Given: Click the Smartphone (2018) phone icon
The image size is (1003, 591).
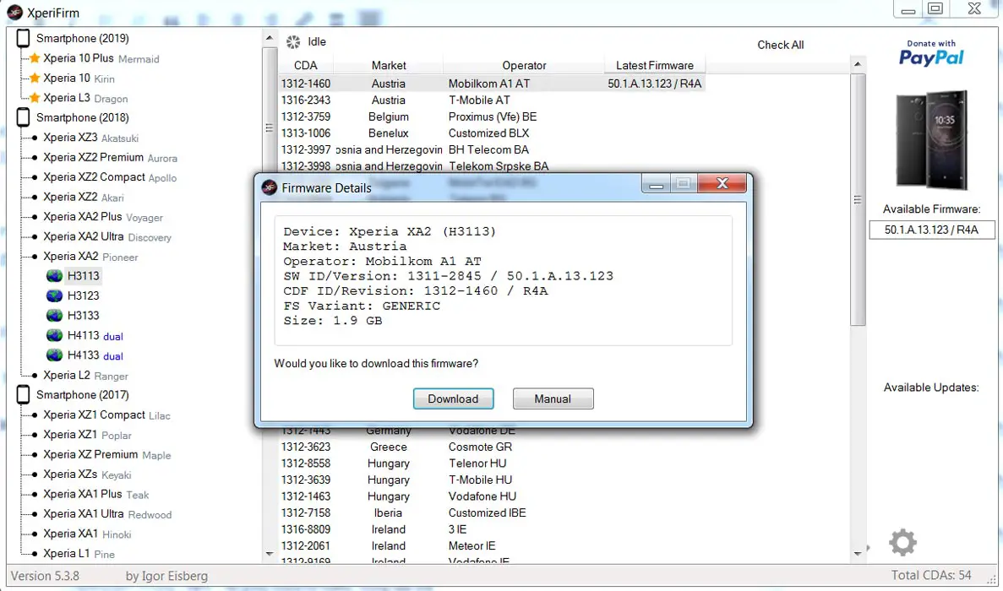Looking at the screenshot, I should (23, 117).
